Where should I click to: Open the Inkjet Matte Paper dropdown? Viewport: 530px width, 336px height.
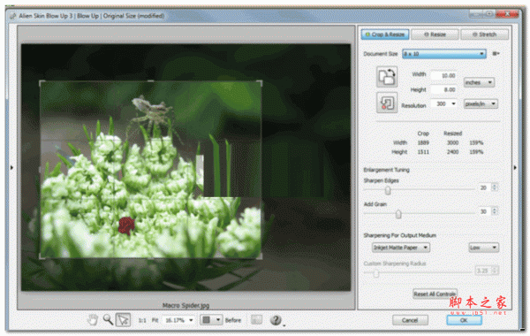[x=401, y=248]
